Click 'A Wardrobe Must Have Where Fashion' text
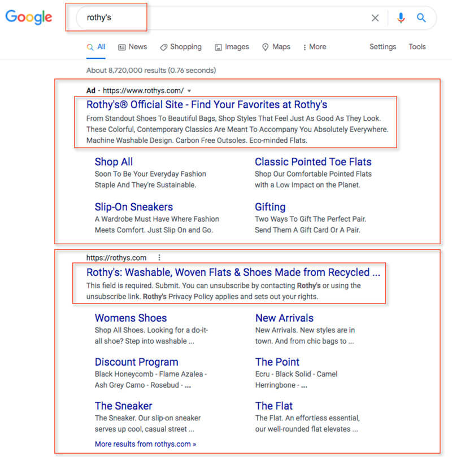The image size is (452, 457). pyautogui.click(x=157, y=219)
